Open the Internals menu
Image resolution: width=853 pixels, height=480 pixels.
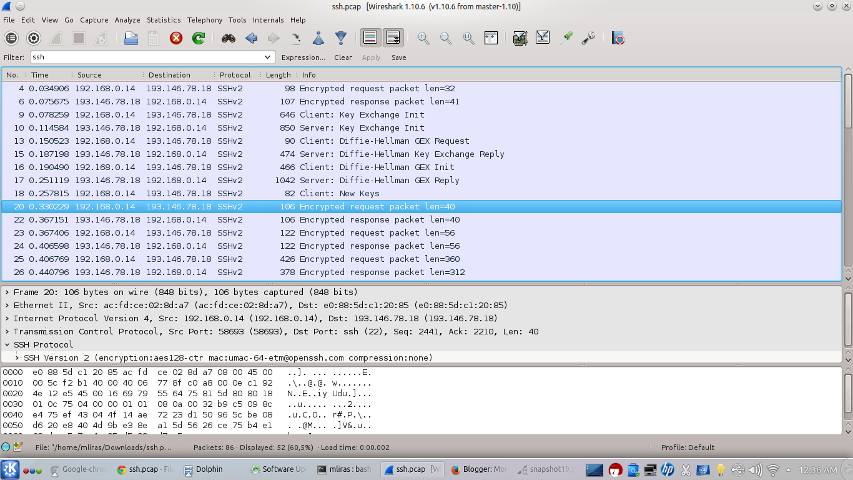(269, 20)
